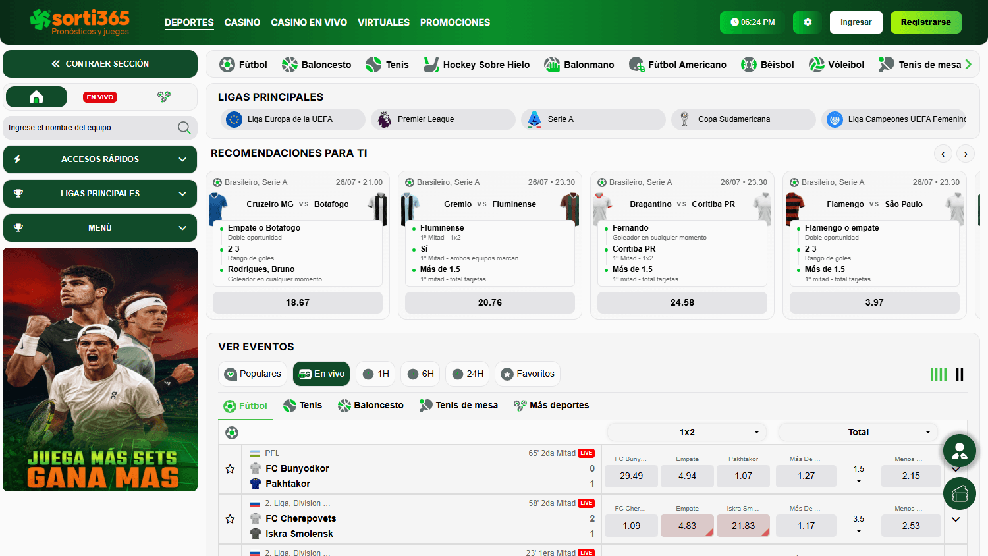Show more sports with the right arrow

(968, 65)
